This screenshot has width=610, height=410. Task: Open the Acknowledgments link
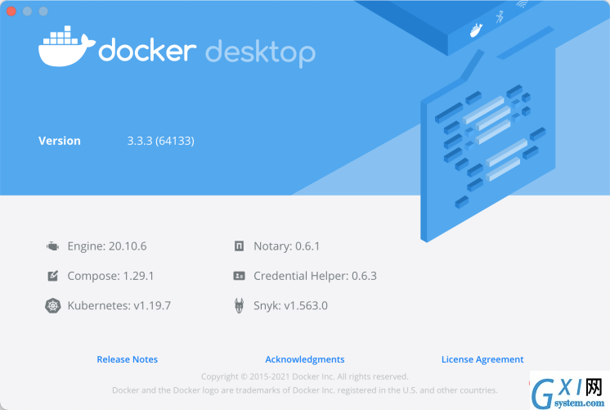(305, 359)
